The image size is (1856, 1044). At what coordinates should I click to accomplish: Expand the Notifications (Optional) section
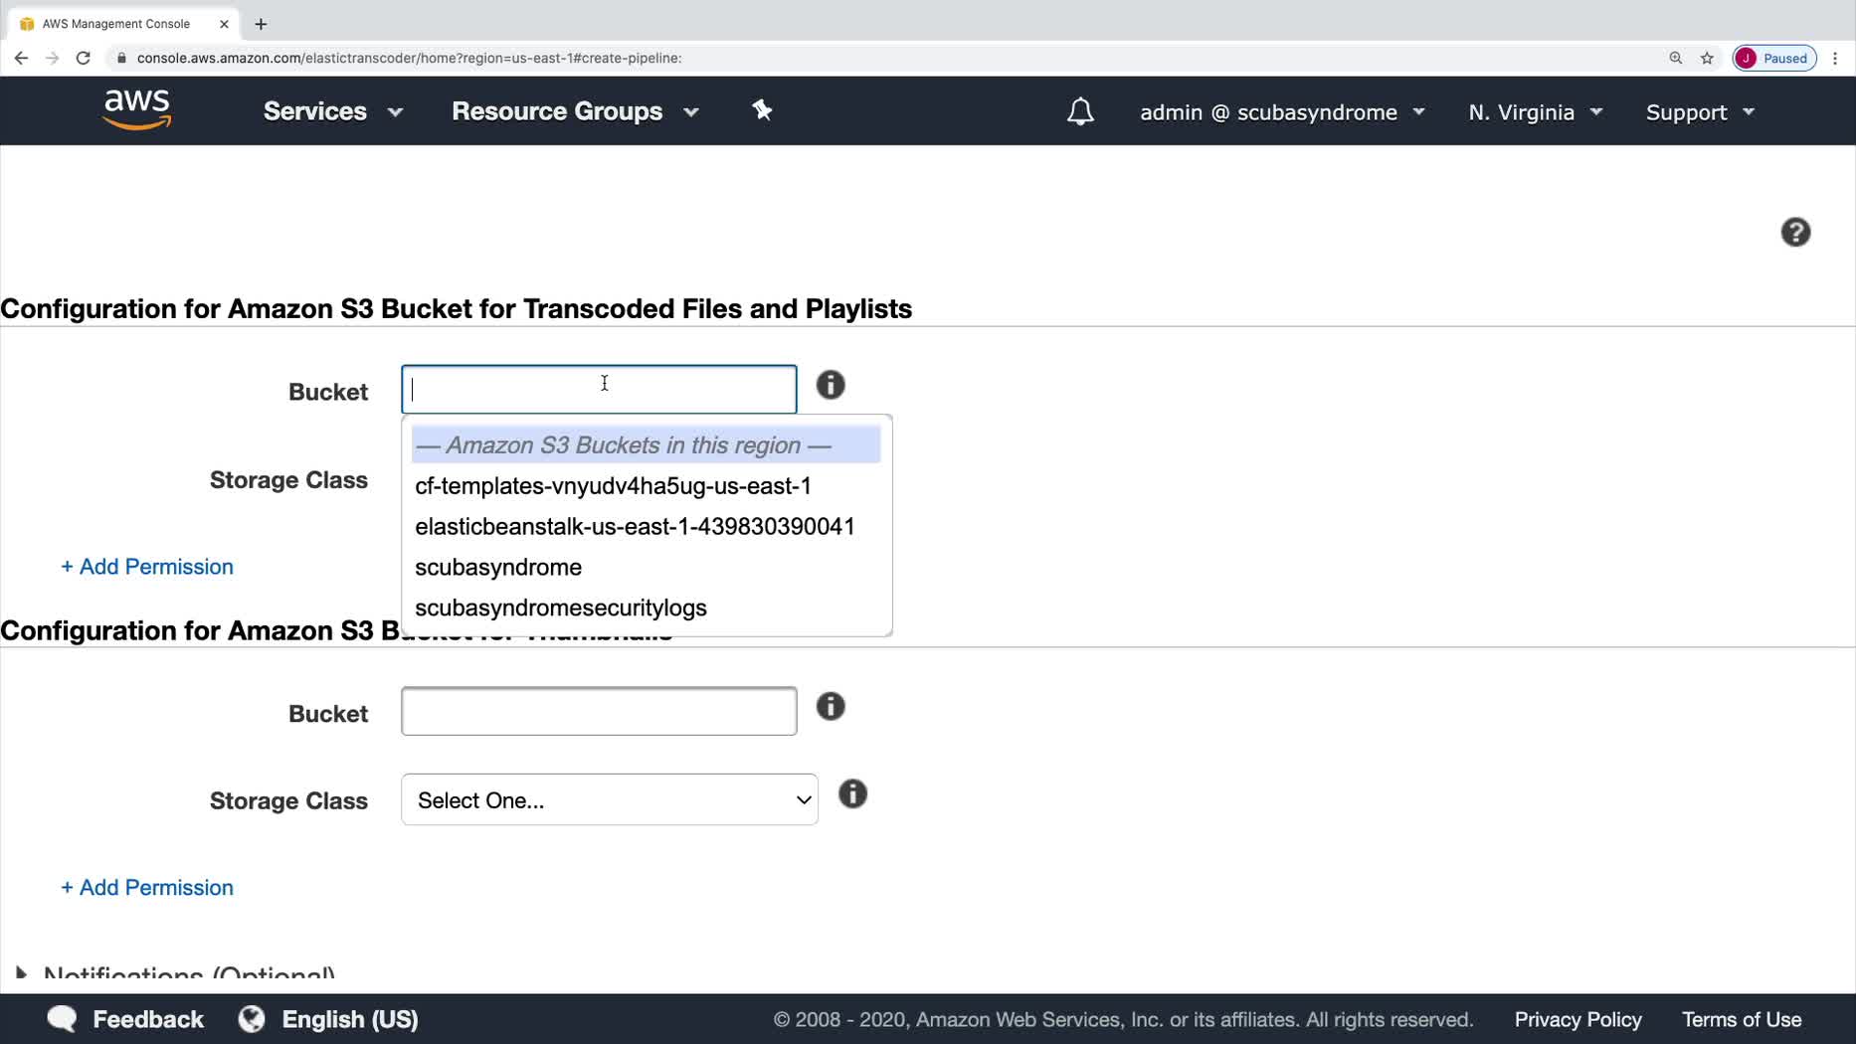point(22,974)
